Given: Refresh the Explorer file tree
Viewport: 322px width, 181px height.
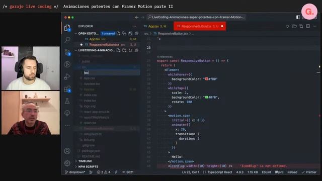Looking at the screenshot, I should tap(130, 50).
